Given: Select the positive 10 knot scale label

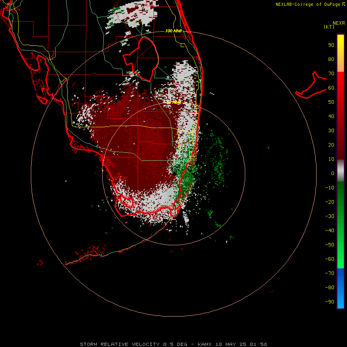Looking at the screenshot, I should [x=331, y=159].
